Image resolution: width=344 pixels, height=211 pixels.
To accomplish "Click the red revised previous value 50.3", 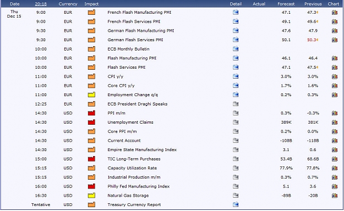I will coord(312,40).
